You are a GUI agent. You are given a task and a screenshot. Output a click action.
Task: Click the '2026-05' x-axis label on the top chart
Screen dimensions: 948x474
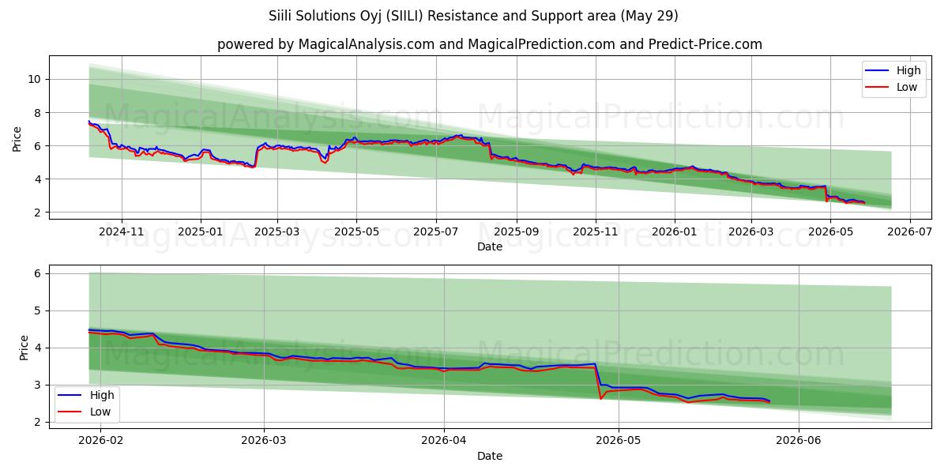click(x=830, y=232)
